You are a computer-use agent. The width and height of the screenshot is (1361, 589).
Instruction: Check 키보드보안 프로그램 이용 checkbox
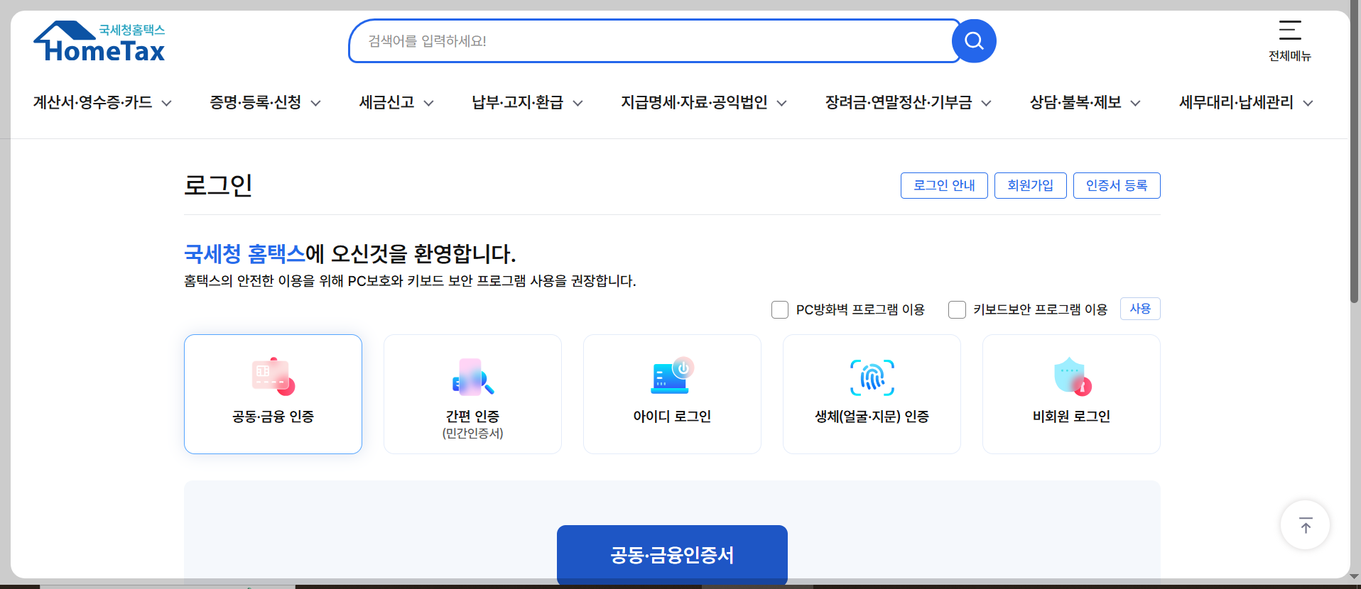[957, 309]
